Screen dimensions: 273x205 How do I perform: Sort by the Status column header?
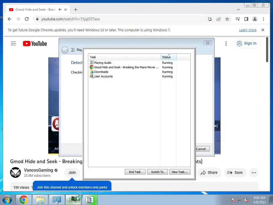(x=168, y=57)
